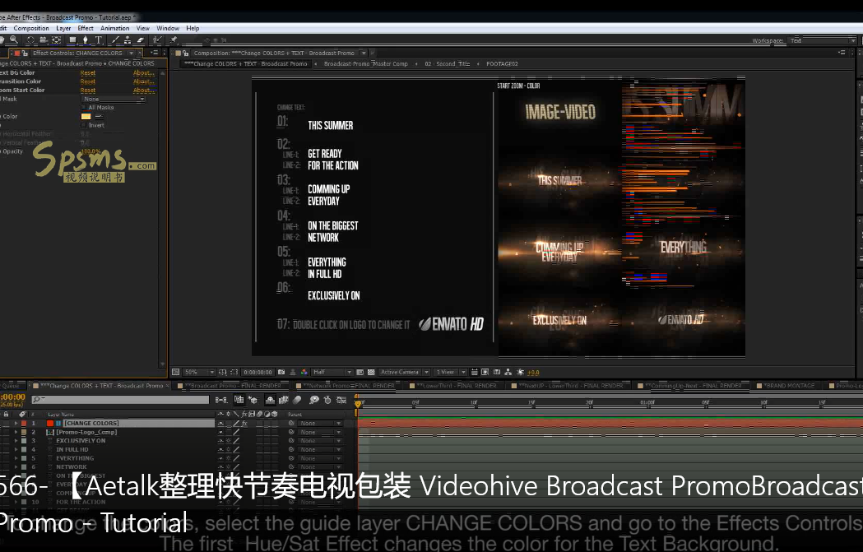Viewport: 863px width, 552px height.
Task: Open the Comp Flowchart button in viewer
Action: (x=508, y=372)
